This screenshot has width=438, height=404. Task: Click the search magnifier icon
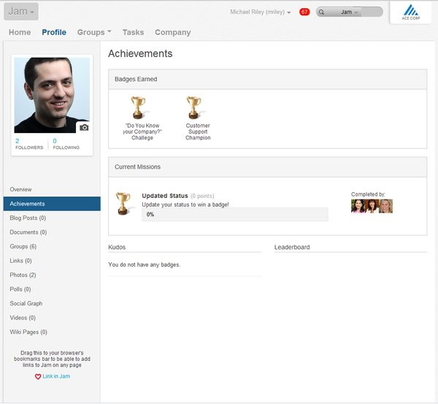pyautogui.click(x=321, y=12)
